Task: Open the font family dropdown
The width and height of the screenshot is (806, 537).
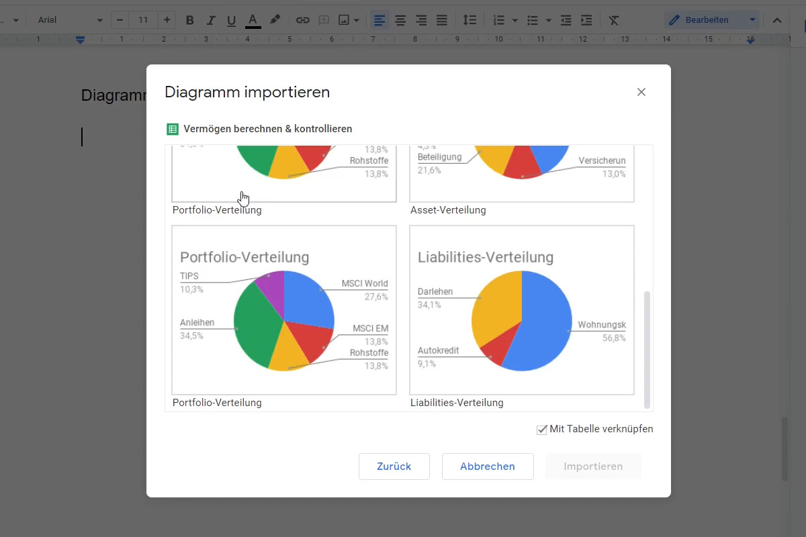Action: (x=67, y=20)
